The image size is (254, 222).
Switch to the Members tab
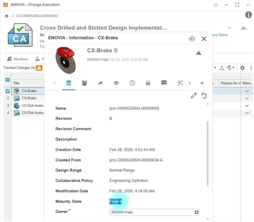[x=17, y=59]
